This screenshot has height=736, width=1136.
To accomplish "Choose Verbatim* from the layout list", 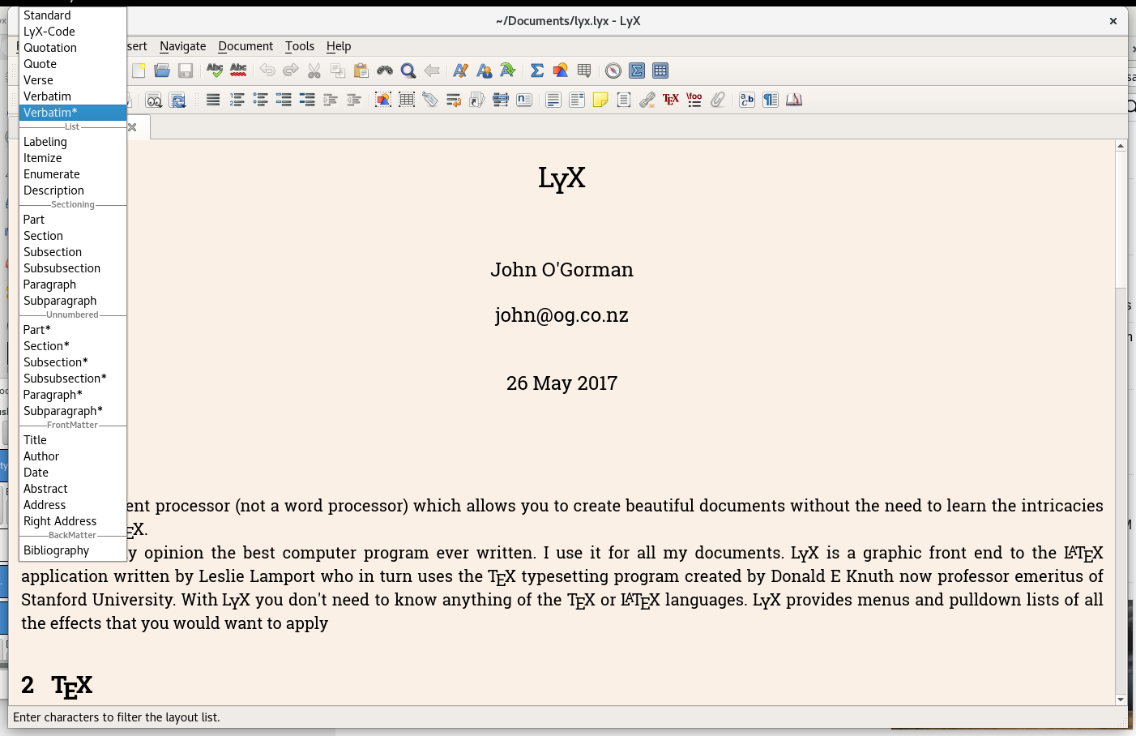I will (50, 113).
